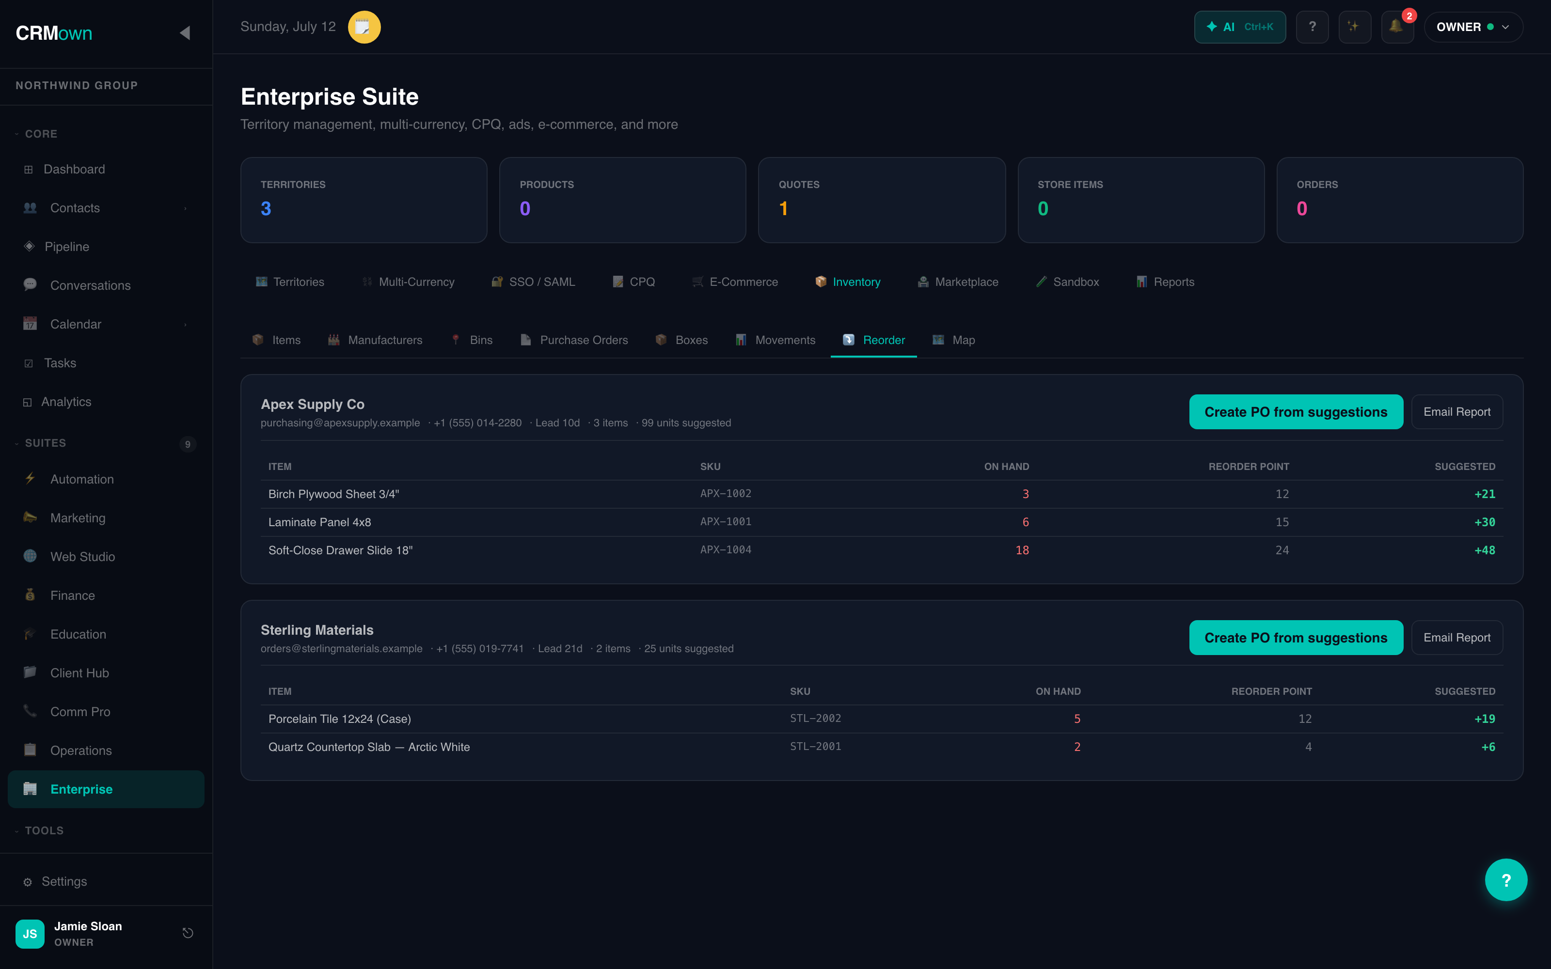Click the Pipeline diamond icon
1551x969 pixels.
coord(29,246)
